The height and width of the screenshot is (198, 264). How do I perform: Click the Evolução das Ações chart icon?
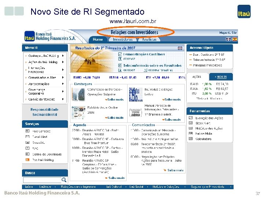[191, 118]
